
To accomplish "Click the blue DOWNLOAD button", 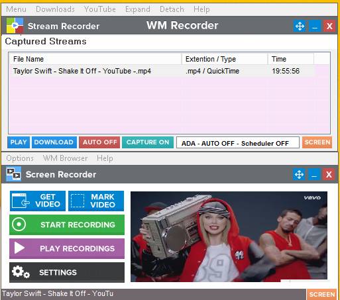I will [54, 142].
